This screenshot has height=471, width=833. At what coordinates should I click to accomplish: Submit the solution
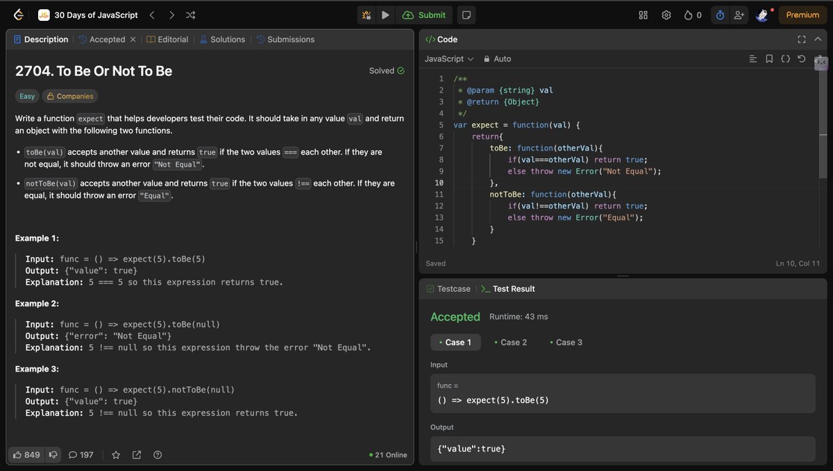coord(424,15)
